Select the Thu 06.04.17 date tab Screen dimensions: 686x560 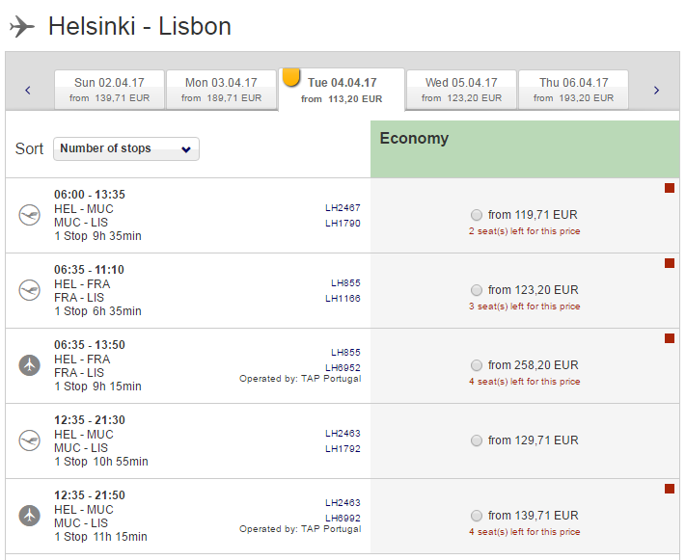click(x=573, y=90)
